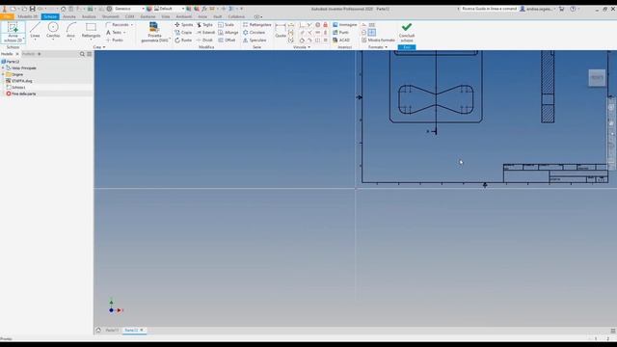Switch to the Modello 3D tab
This screenshot has height=347, width=617.
click(x=28, y=16)
